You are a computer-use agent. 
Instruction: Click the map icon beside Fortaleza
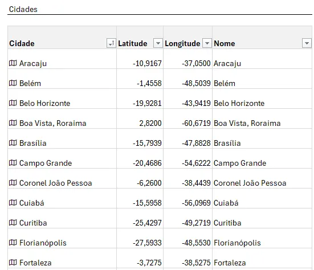pyautogui.click(x=13, y=262)
